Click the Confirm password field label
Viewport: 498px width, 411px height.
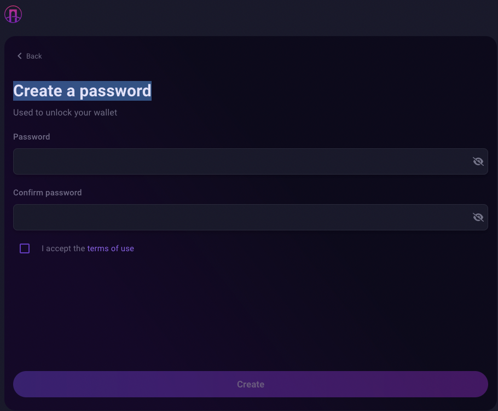pyautogui.click(x=47, y=193)
